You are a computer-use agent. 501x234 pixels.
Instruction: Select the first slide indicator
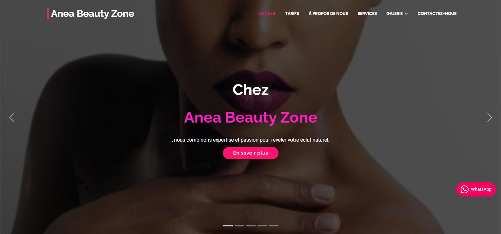click(x=228, y=226)
